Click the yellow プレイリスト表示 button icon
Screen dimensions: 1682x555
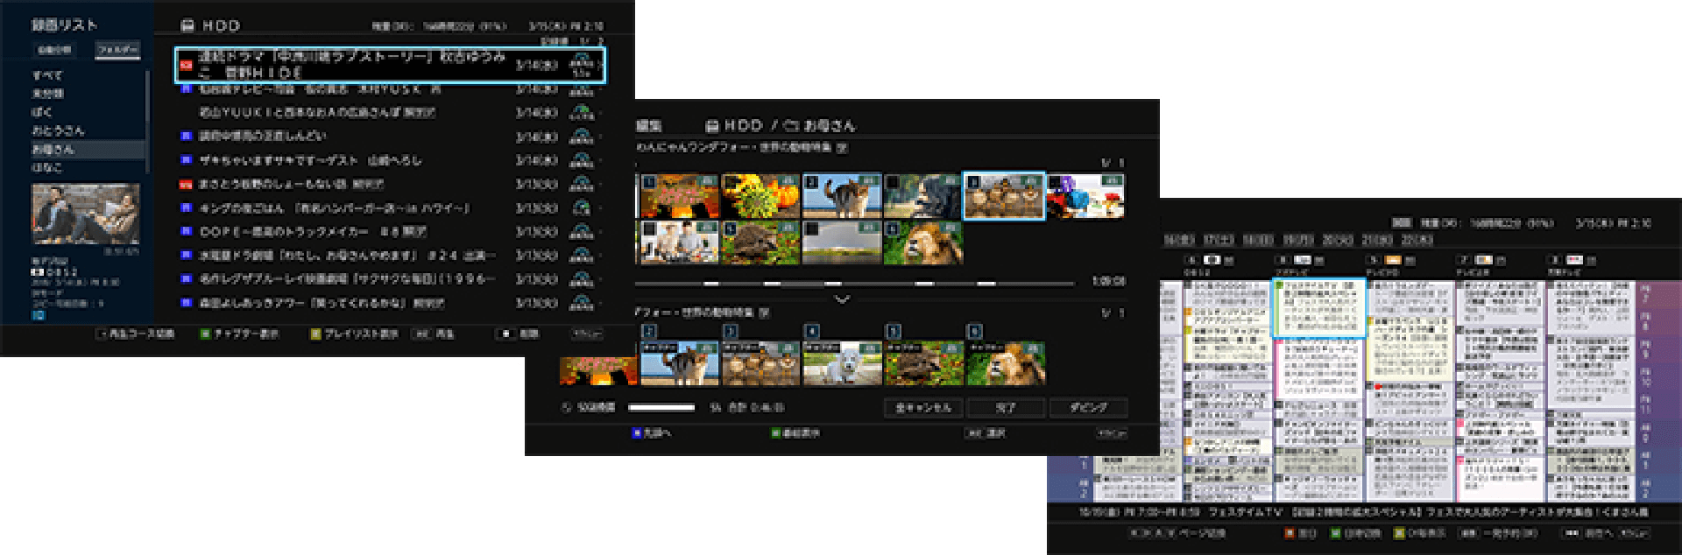coord(315,334)
